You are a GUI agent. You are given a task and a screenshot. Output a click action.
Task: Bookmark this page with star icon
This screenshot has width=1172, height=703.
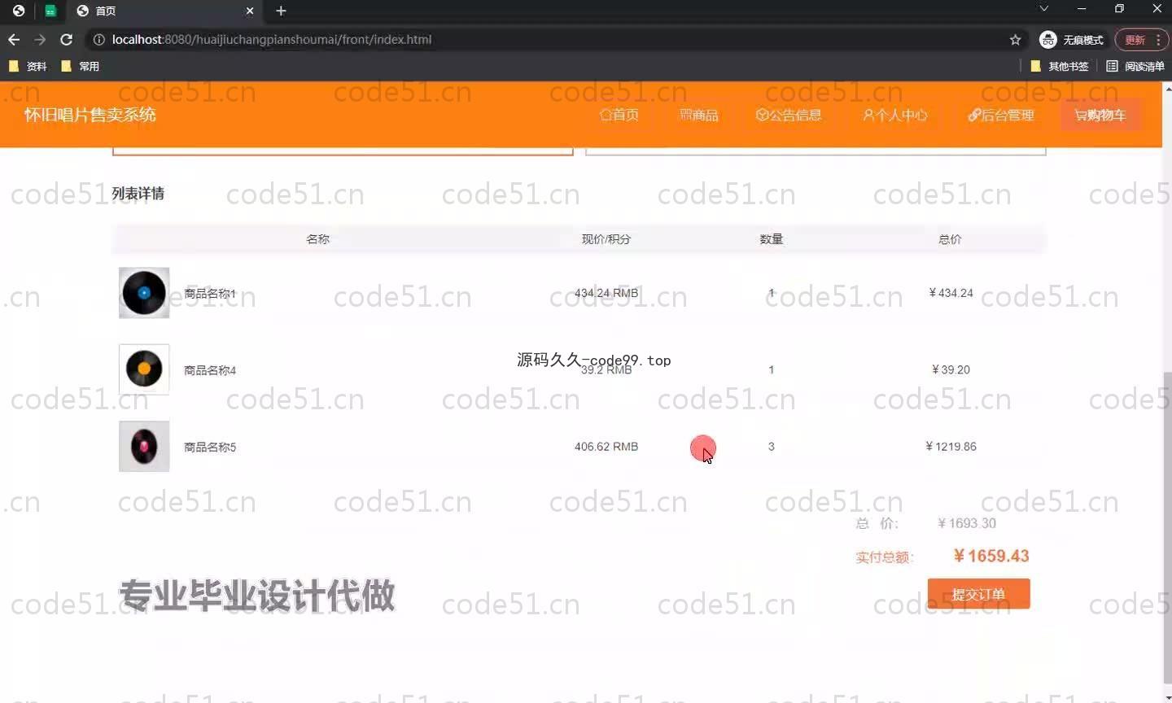[1015, 39]
